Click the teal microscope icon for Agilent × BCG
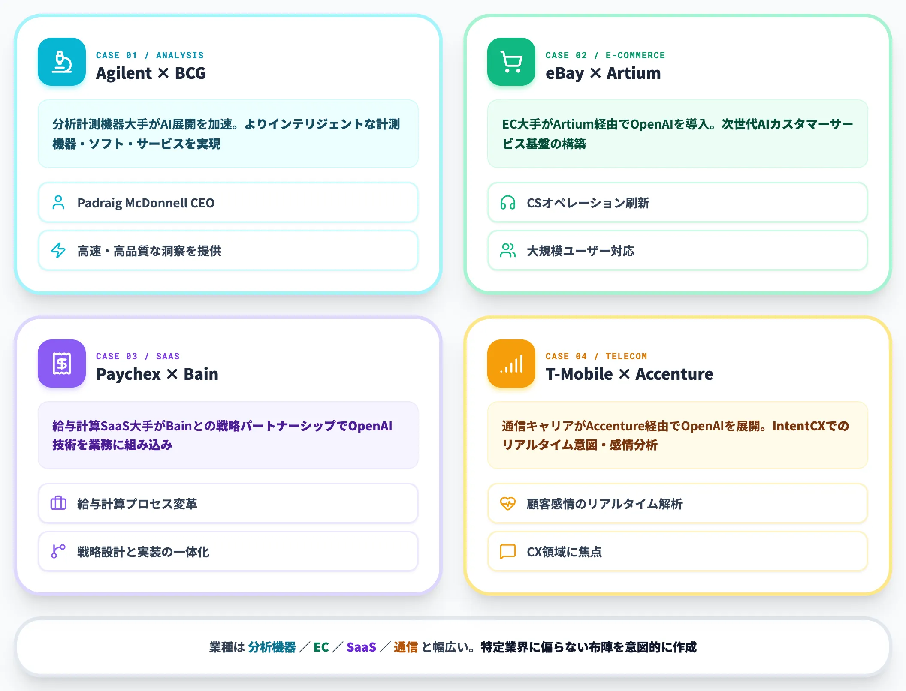The image size is (906, 691). [x=62, y=62]
